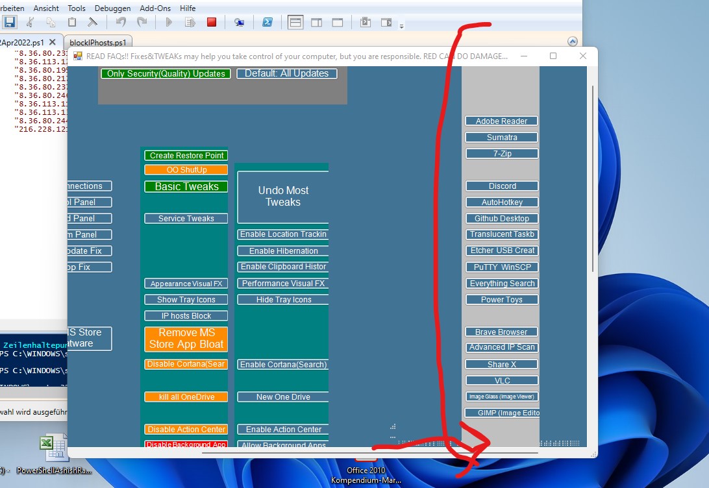Click the Excel file icon on desktop
The height and width of the screenshot is (488, 709).
[54, 448]
